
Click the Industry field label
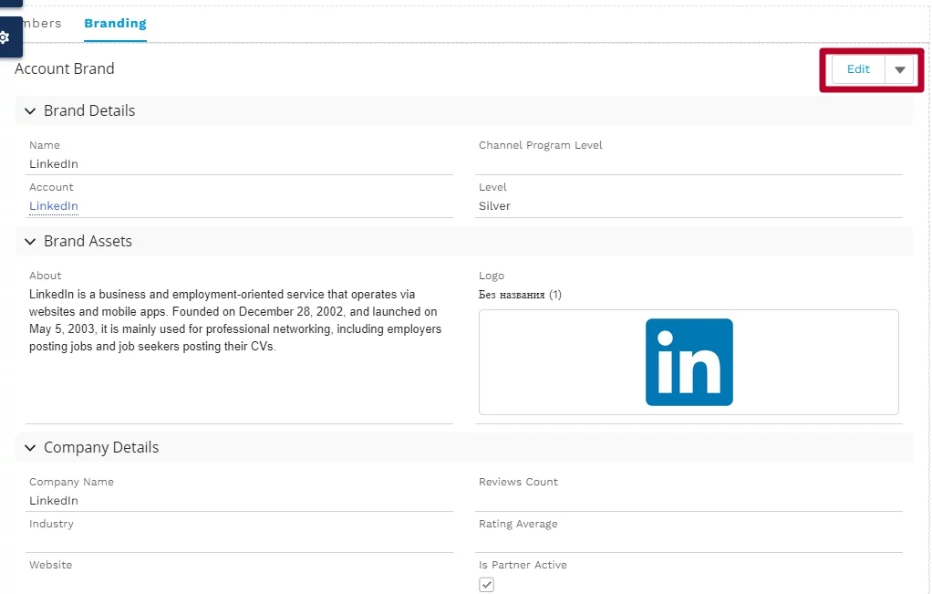pos(51,524)
